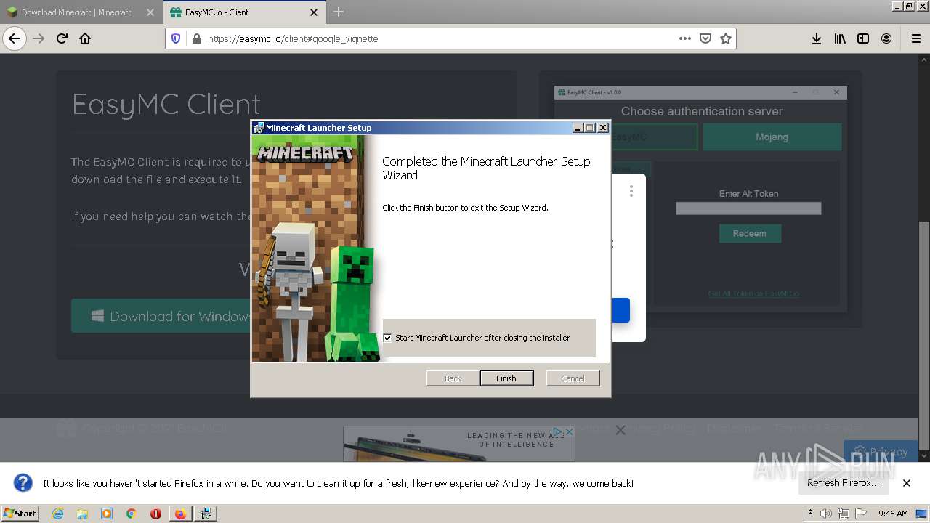Open Firefox library menu
This screenshot has width=930, height=523.
[x=840, y=38]
